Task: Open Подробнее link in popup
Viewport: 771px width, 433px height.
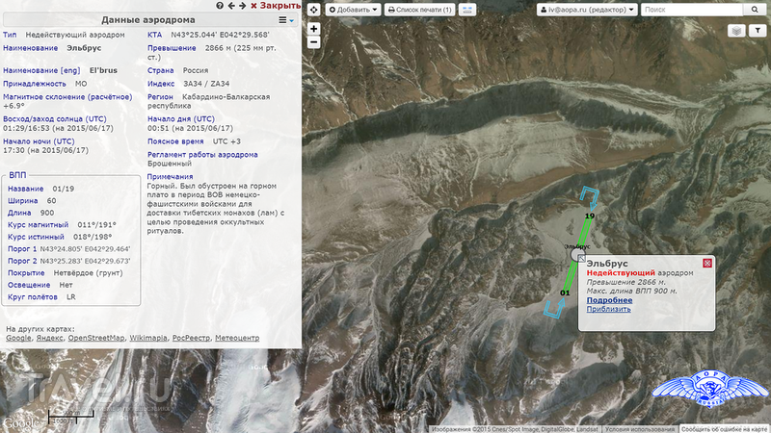Action: (x=609, y=300)
